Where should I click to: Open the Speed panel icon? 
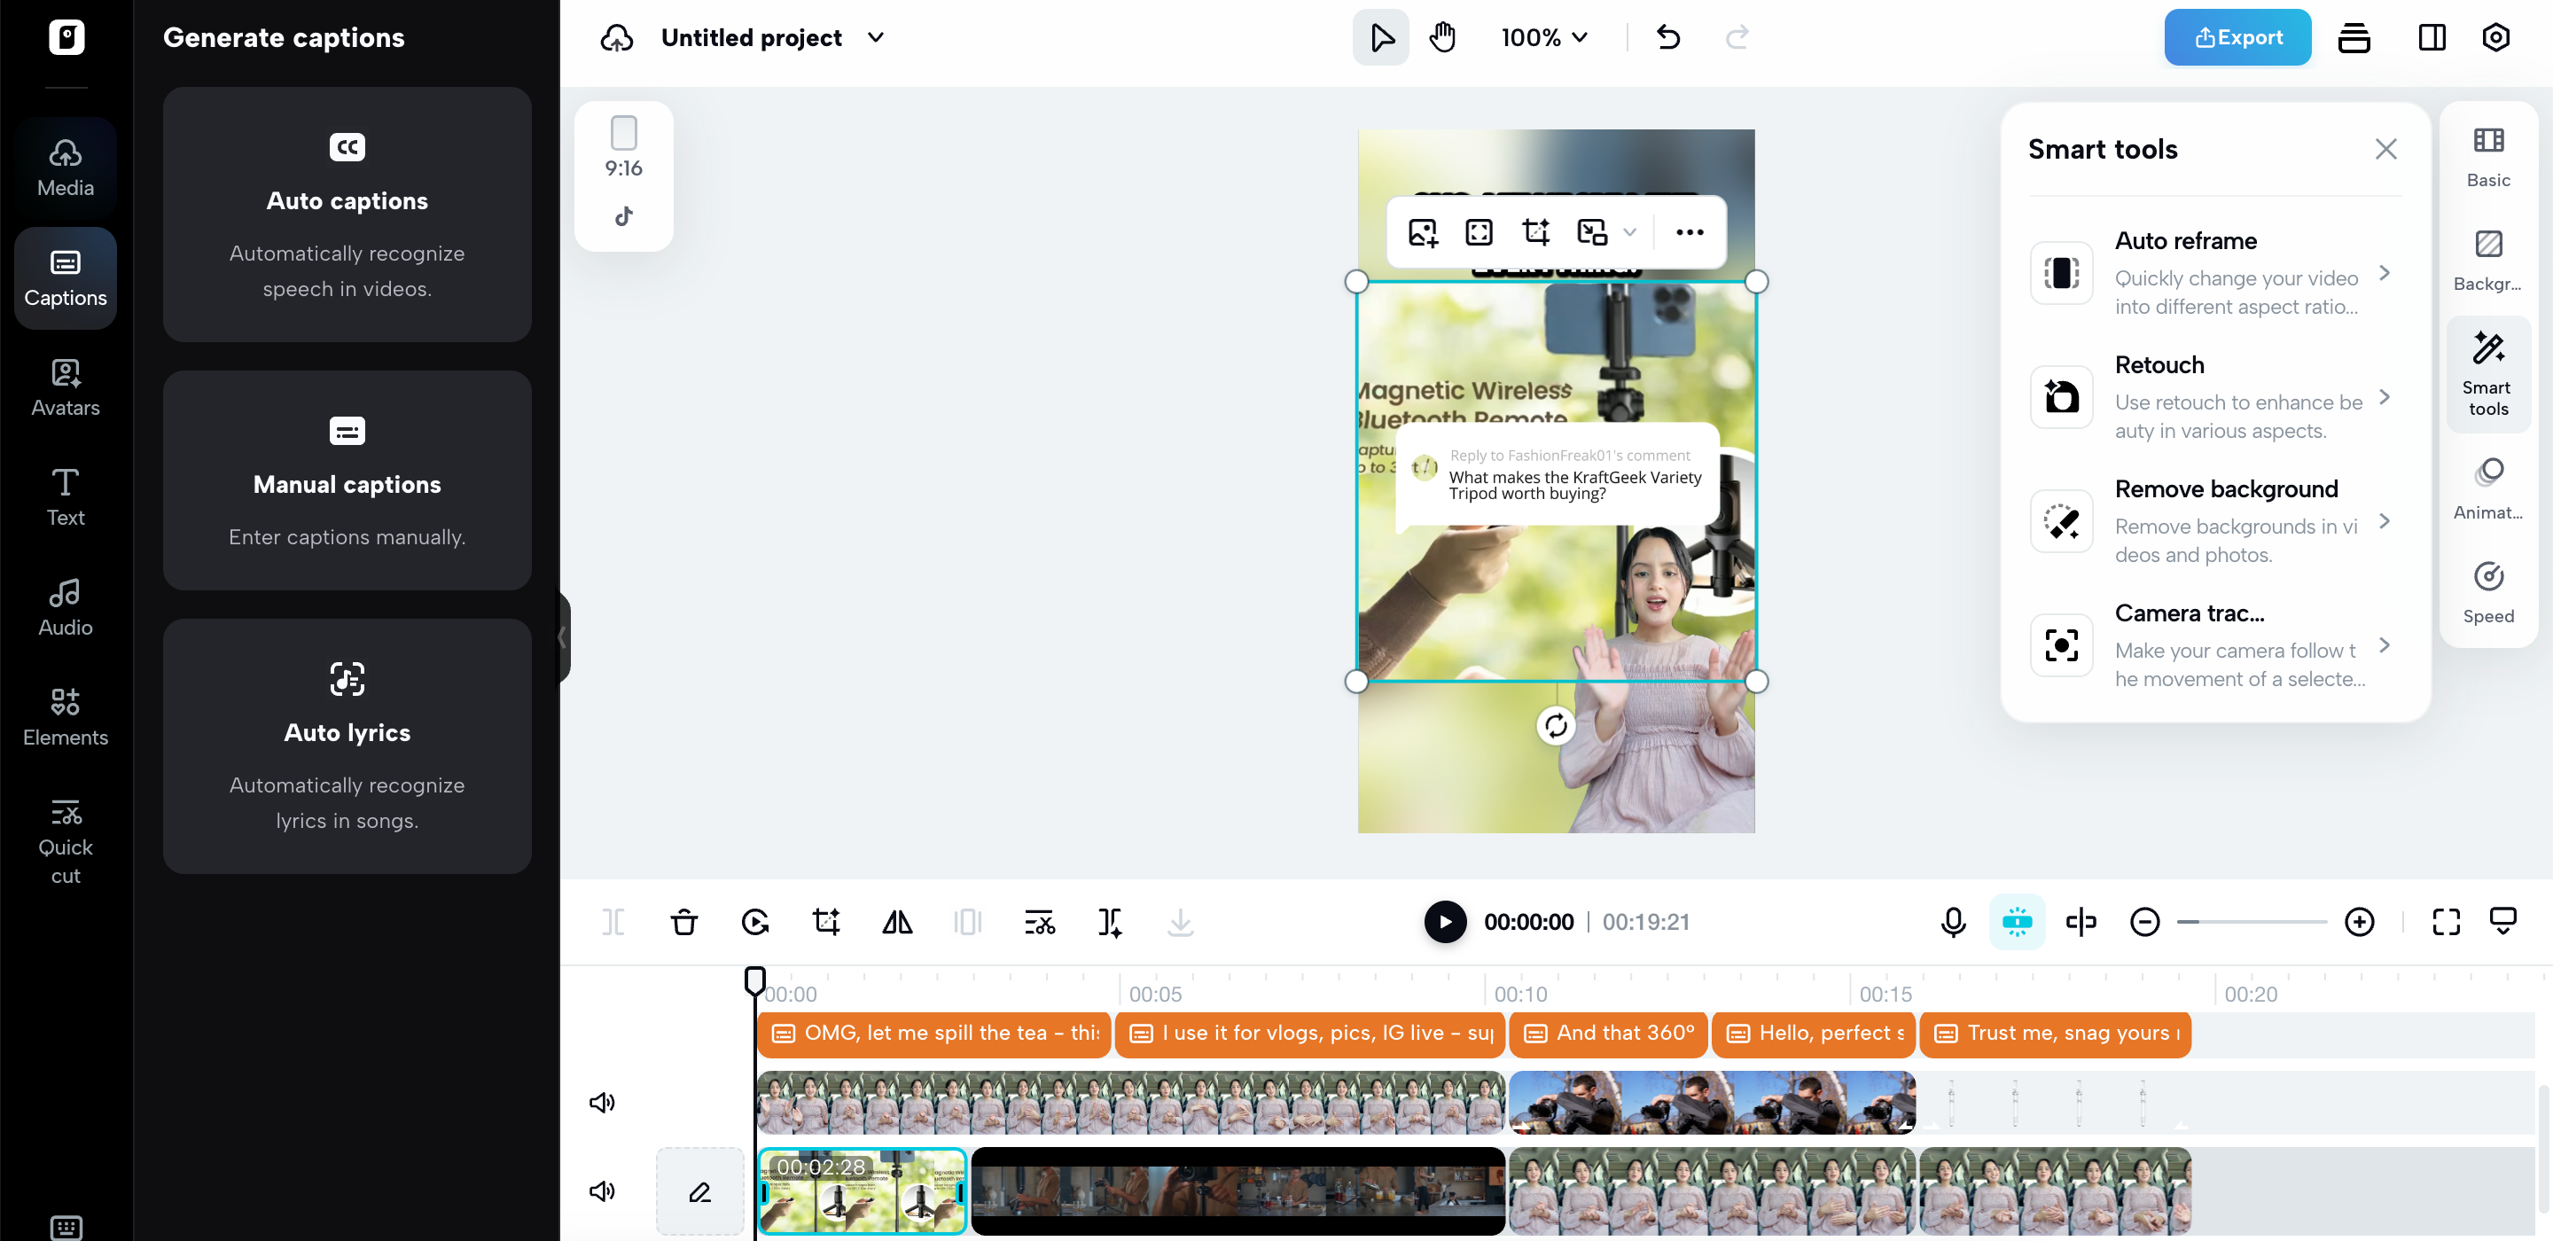click(2487, 592)
